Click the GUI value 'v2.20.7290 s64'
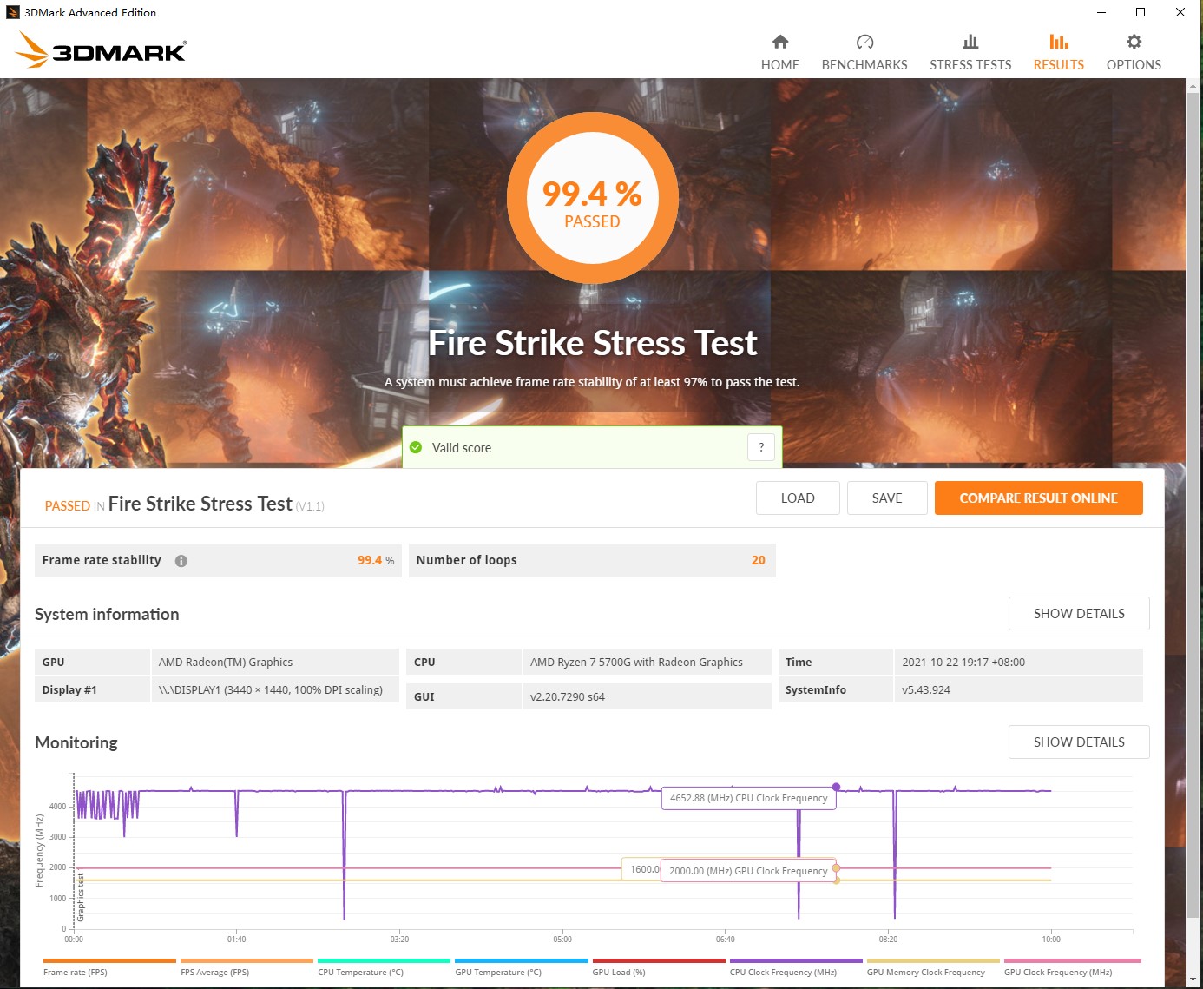1203x989 pixels. pos(568,696)
